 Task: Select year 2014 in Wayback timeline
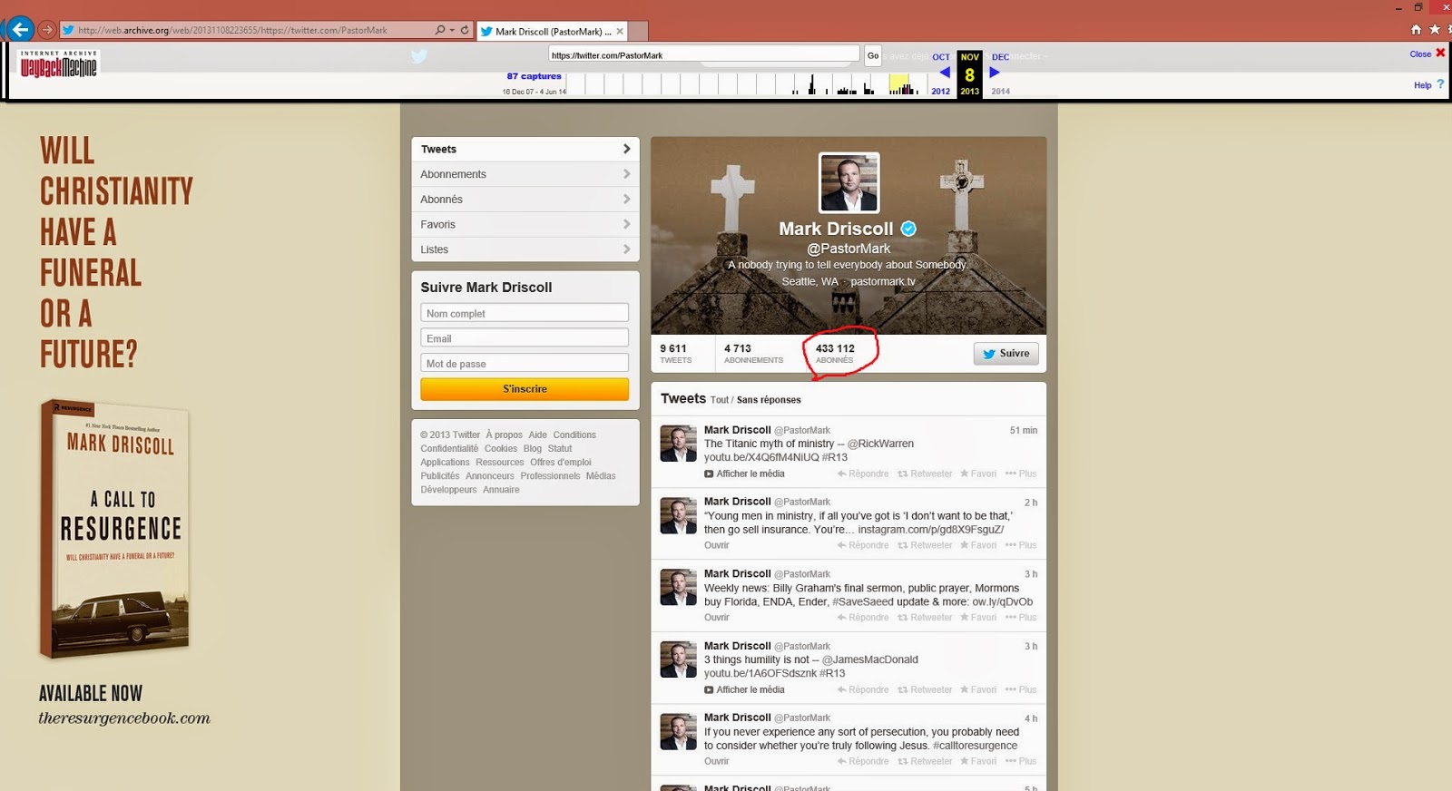[1000, 91]
